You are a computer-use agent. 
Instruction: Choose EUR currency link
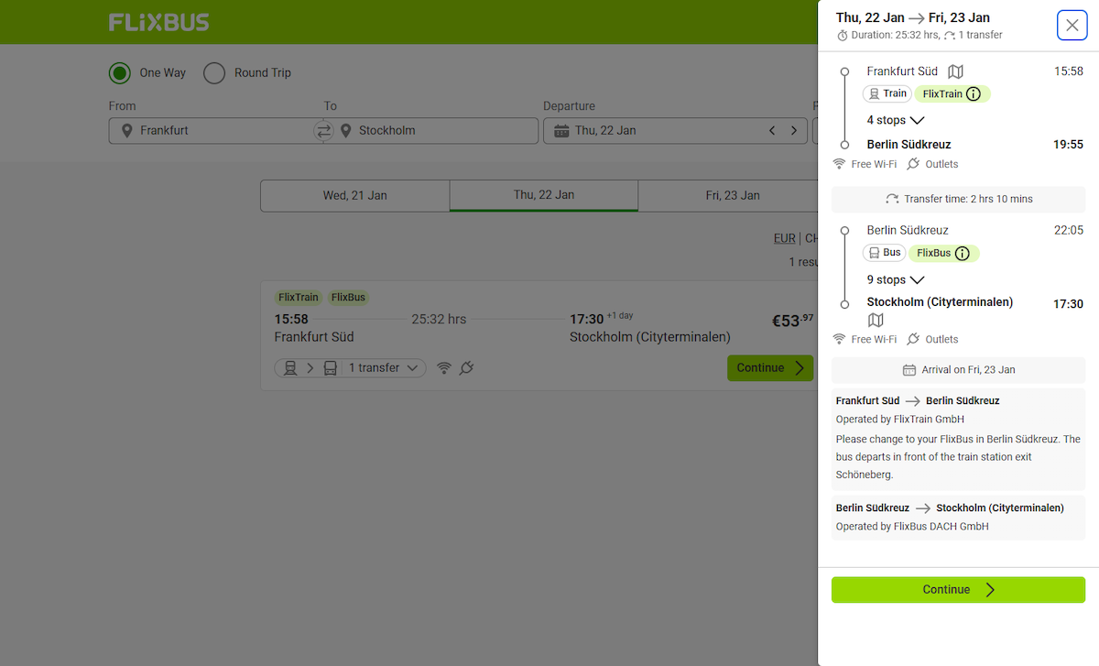pyautogui.click(x=785, y=238)
